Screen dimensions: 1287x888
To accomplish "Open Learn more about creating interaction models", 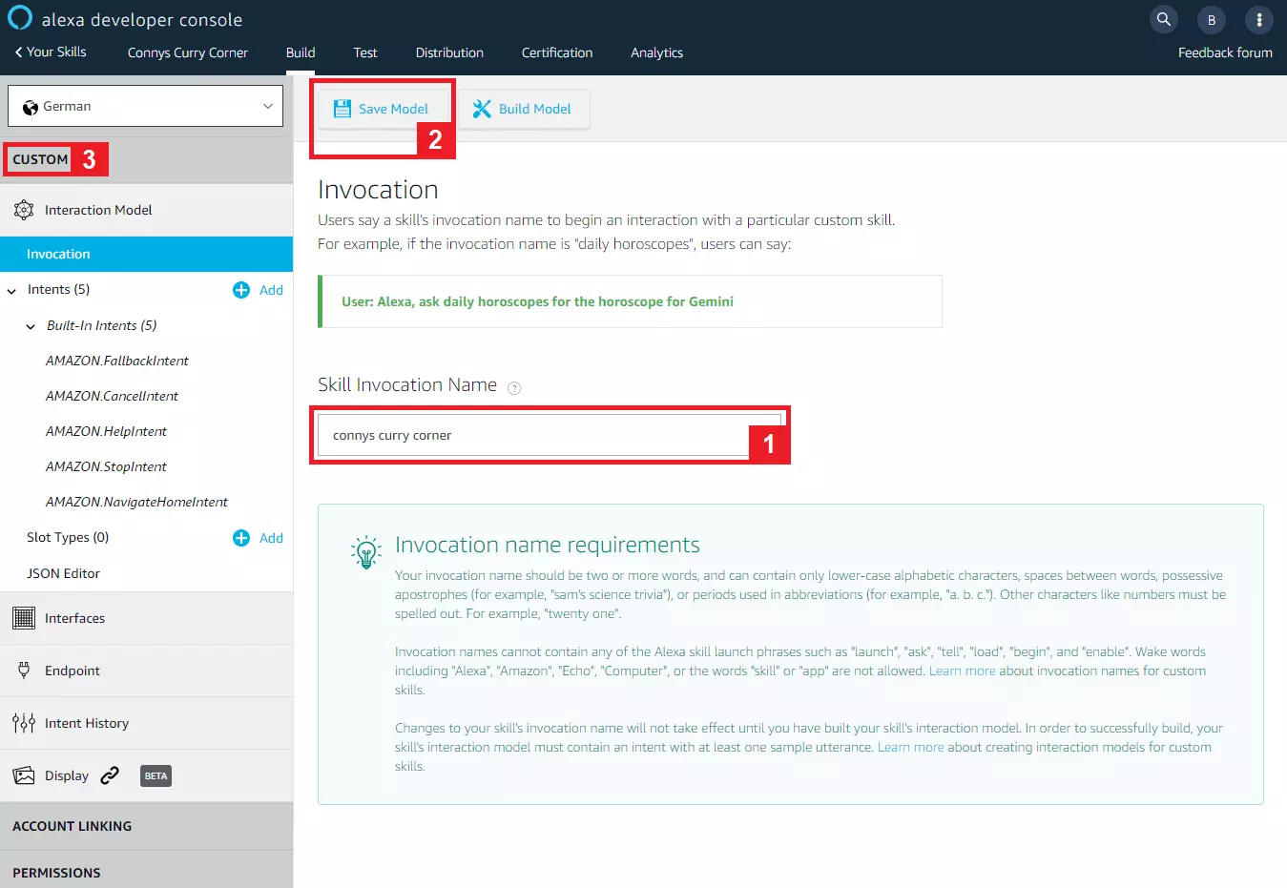I will pos(910,747).
